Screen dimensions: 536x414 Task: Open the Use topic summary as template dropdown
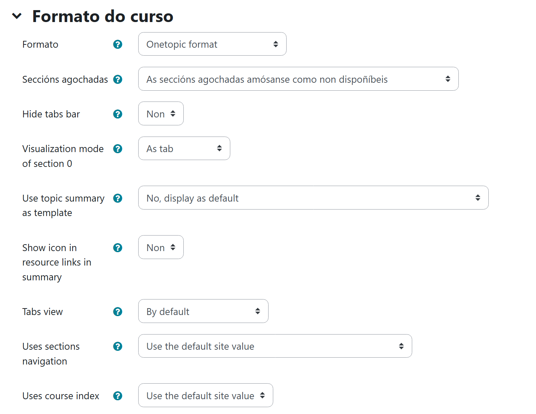[x=313, y=198]
